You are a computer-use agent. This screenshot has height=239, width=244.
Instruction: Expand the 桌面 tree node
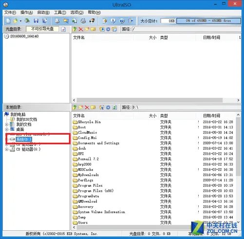(6, 129)
